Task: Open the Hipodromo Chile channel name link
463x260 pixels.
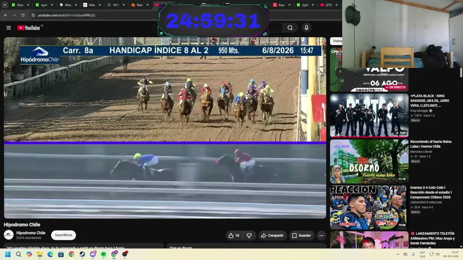Action: click(x=31, y=233)
